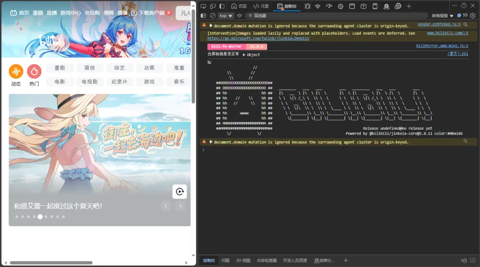Switch to the 元素 elements tab
This screenshot has height=267, width=480.
[x=261, y=6]
